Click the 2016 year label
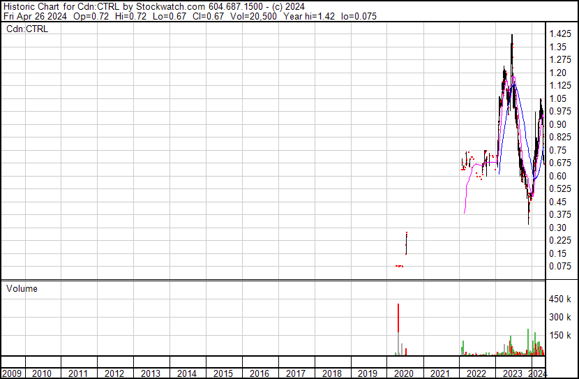Viewport: 579px width, 379px height. (260, 373)
